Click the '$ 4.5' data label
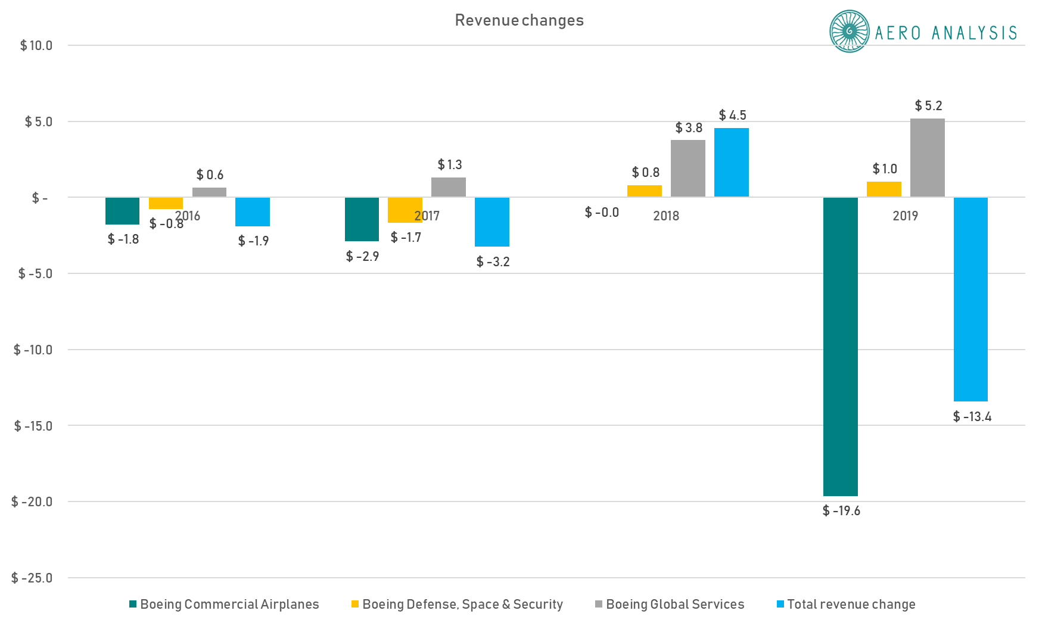 [x=732, y=116]
